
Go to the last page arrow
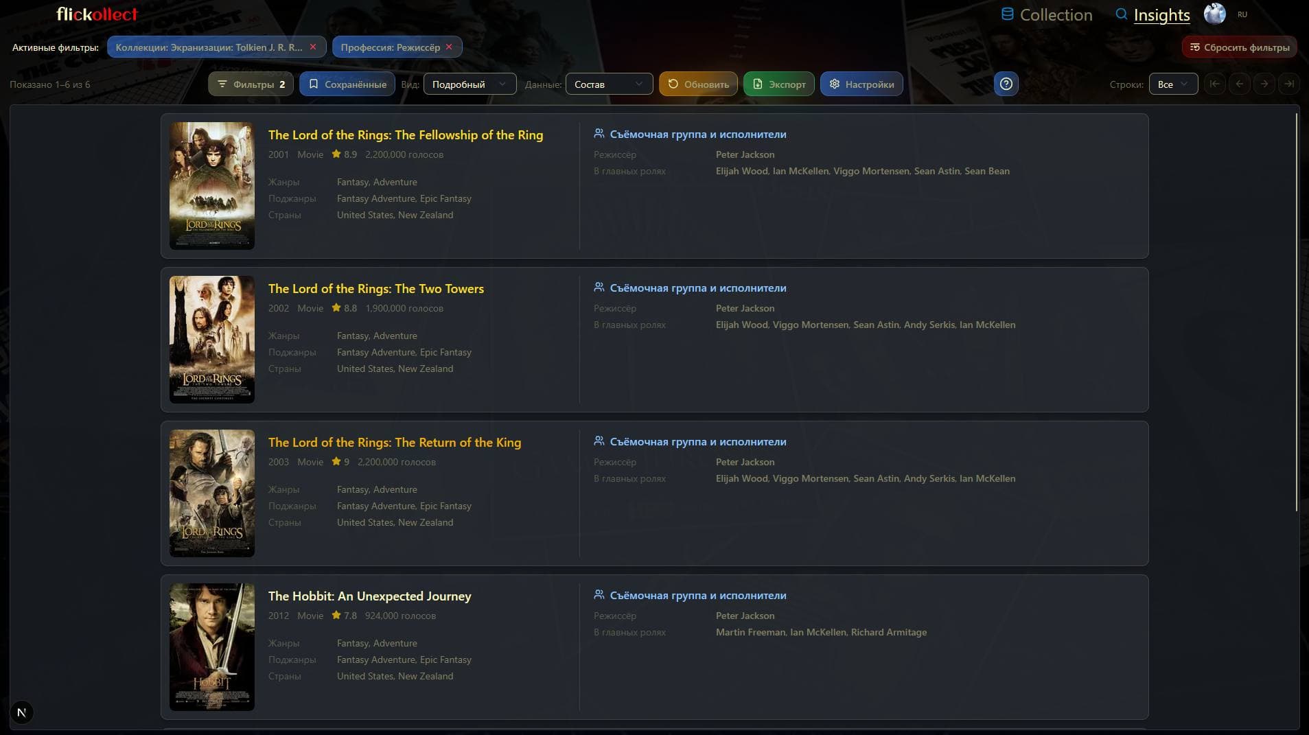click(x=1288, y=84)
